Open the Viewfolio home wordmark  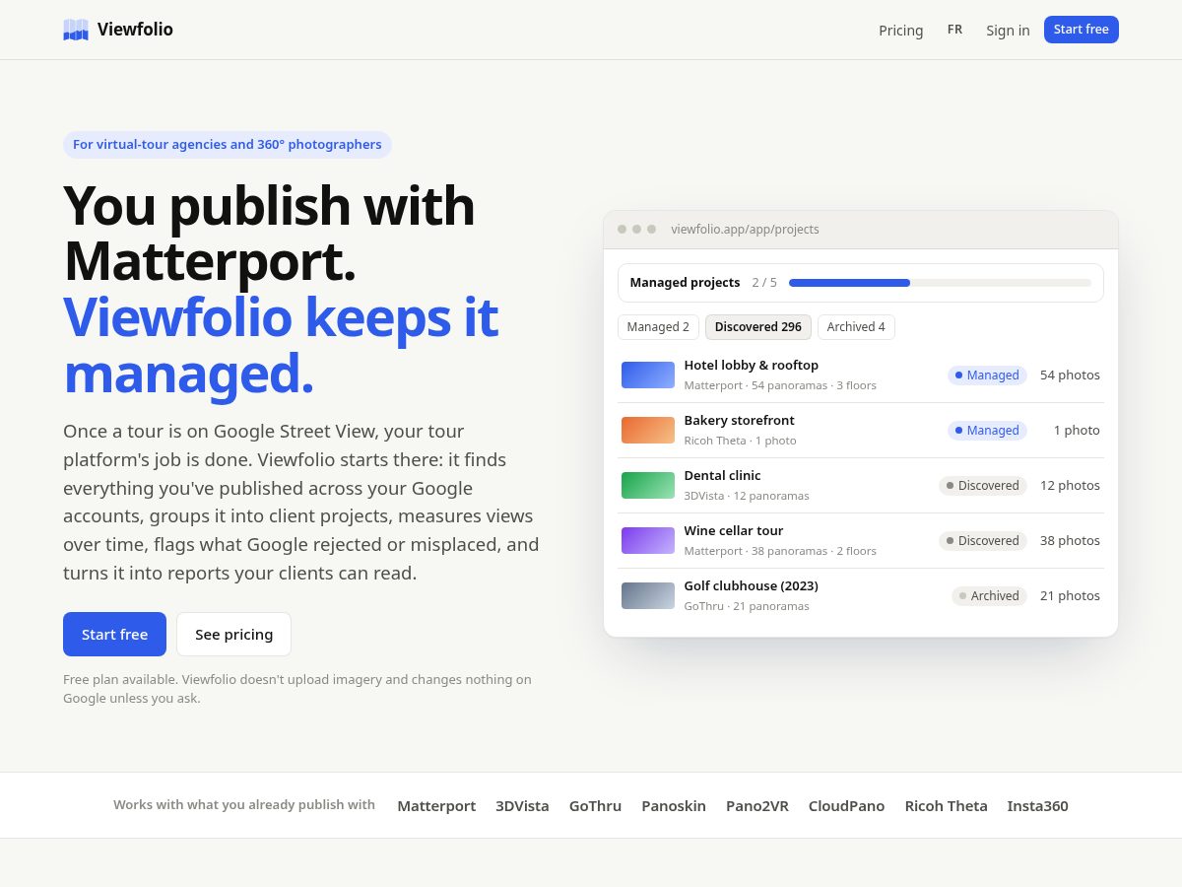click(x=135, y=30)
